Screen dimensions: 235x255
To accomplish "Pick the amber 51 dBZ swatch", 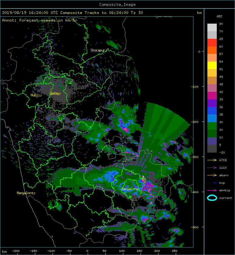I will [212, 73].
